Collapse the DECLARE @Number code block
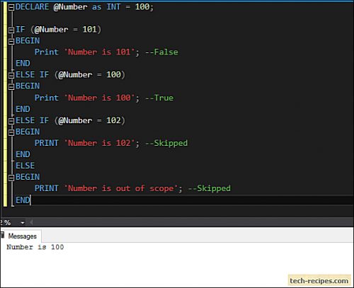The width and height of the screenshot is (354, 288). [x=11, y=8]
